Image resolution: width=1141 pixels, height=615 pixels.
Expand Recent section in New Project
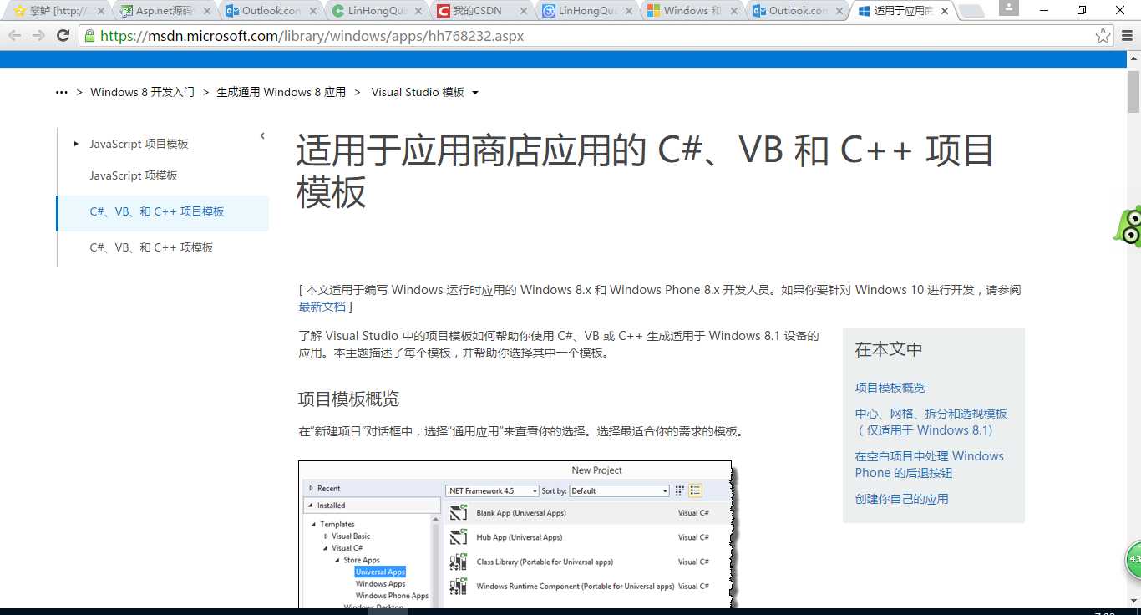[x=311, y=488]
